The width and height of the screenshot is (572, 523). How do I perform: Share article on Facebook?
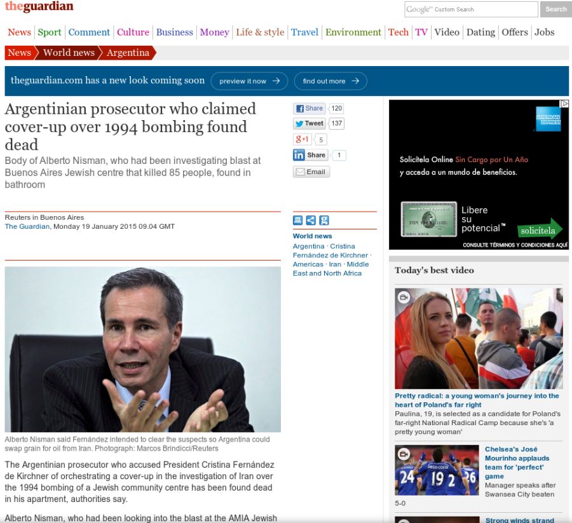click(310, 108)
